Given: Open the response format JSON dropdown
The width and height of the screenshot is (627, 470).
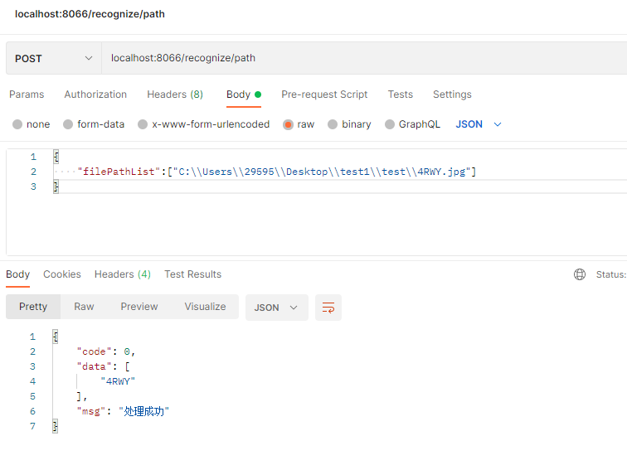Looking at the screenshot, I should tap(276, 308).
